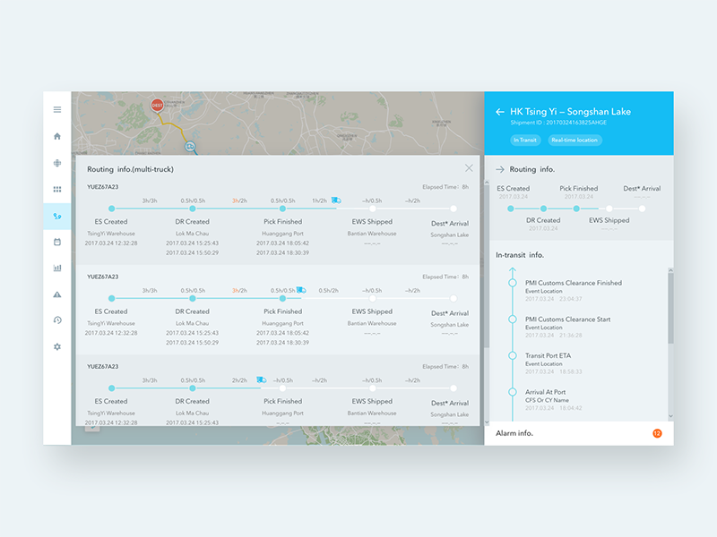Select the highlighted route tracking sidebar icon
The image size is (717, 537).
coord(57,216)
